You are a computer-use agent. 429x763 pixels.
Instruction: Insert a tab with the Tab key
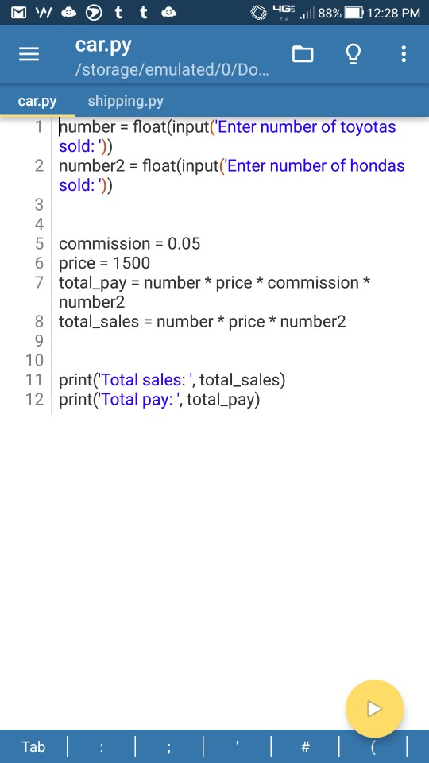(x=33, y=746)
